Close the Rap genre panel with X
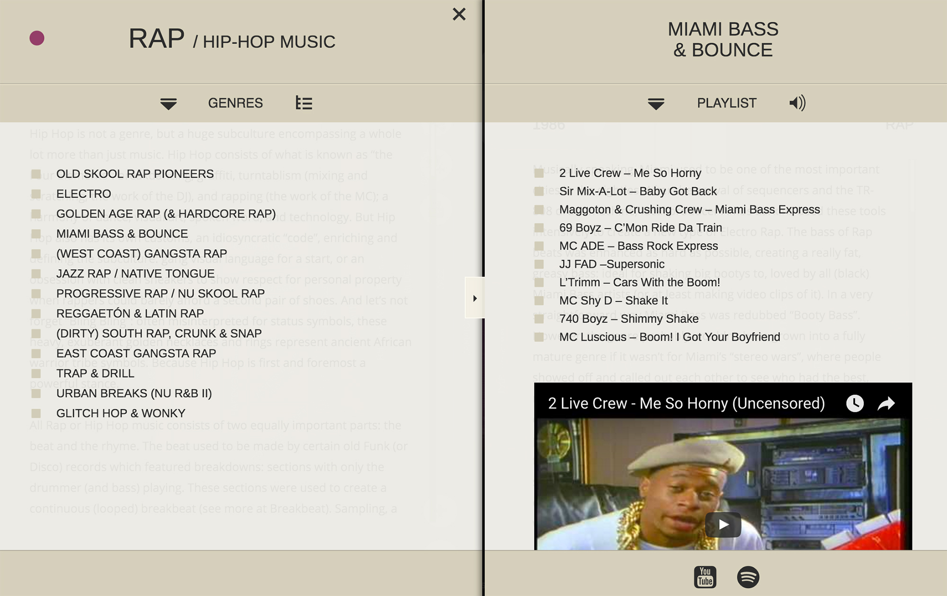Image resolution: width=947 pixels, height=596 pixels. coord(459,14)
